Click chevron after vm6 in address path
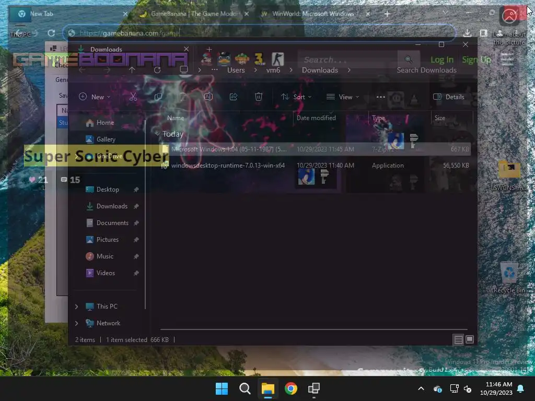This screenshot has width=535, height=401. [x=290, y=70]
